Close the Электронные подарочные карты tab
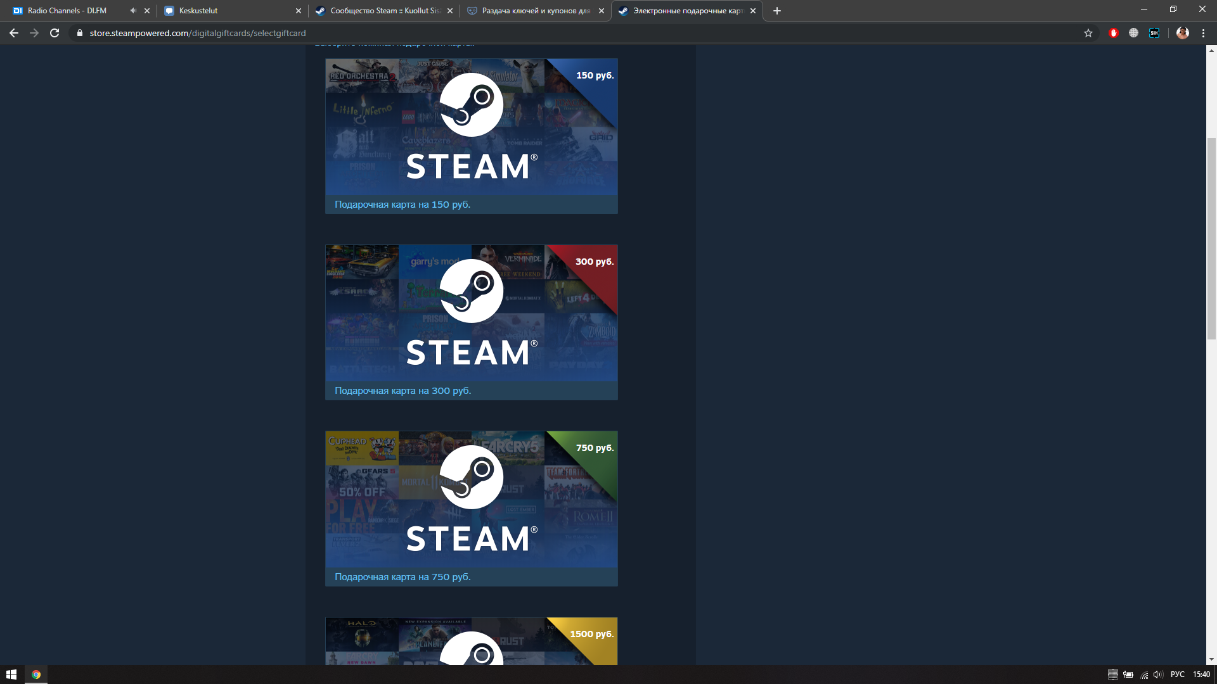1217x684 pixels. tap(753, 11)
